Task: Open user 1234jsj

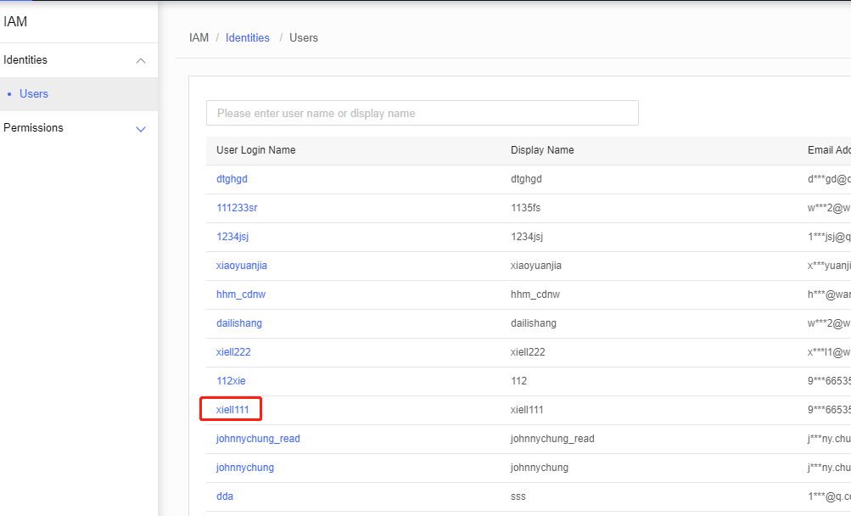Action: [232, 237]
